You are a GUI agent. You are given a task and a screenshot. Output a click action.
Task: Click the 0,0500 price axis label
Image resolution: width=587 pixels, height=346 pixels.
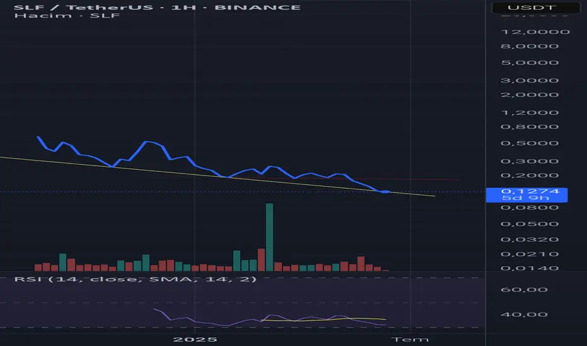coord(530,224)
